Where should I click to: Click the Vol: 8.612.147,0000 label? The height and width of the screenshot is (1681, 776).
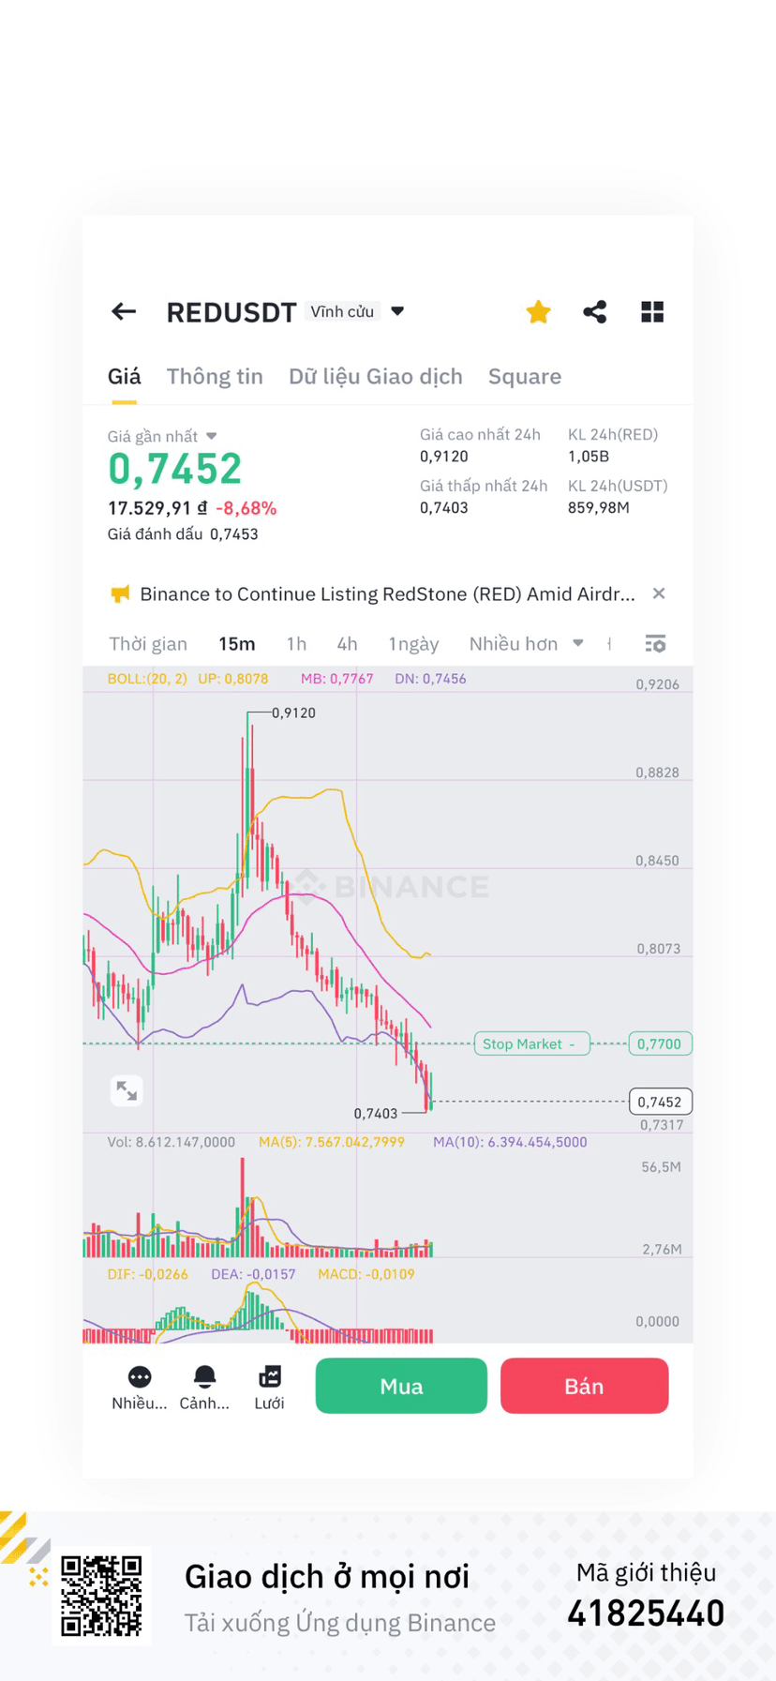click(x=172, y=1142)
